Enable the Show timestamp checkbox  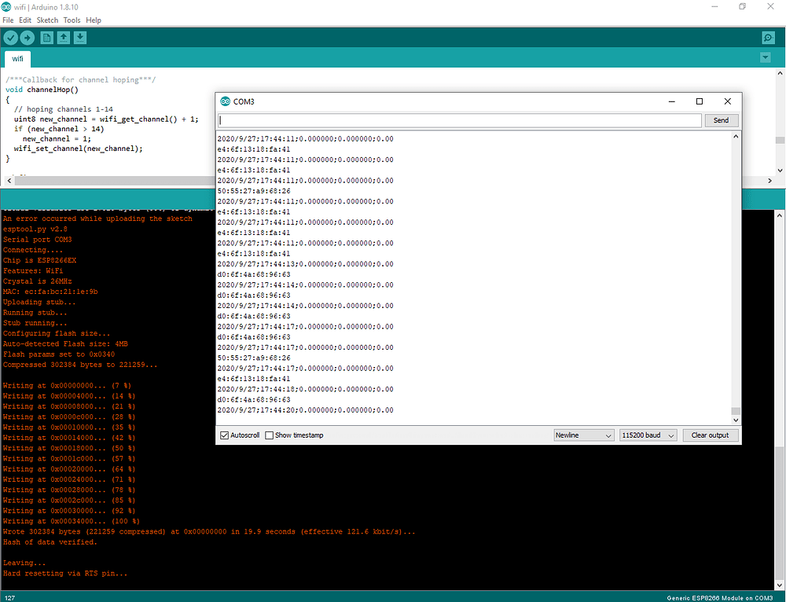(269, 435)
